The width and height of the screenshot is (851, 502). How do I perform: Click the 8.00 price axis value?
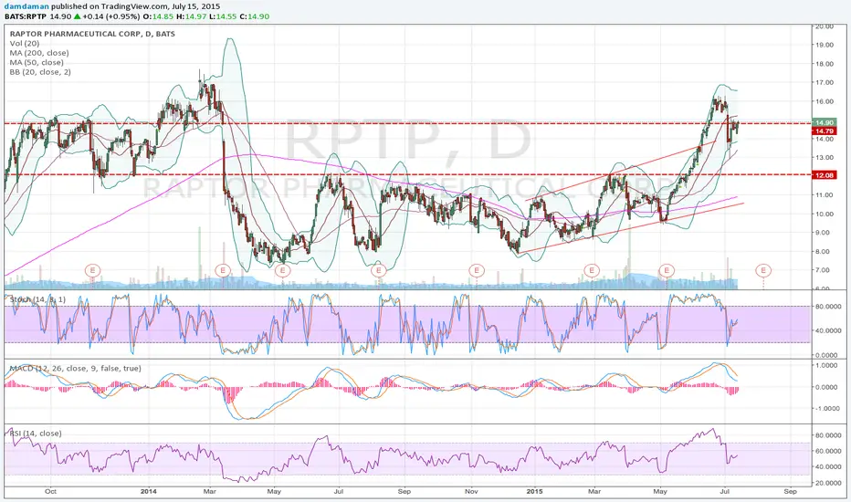click(825, 251)
